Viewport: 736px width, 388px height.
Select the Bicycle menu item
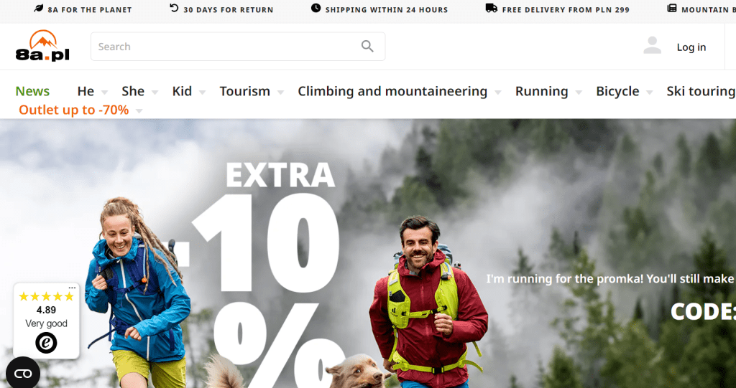tap(617, 91)
